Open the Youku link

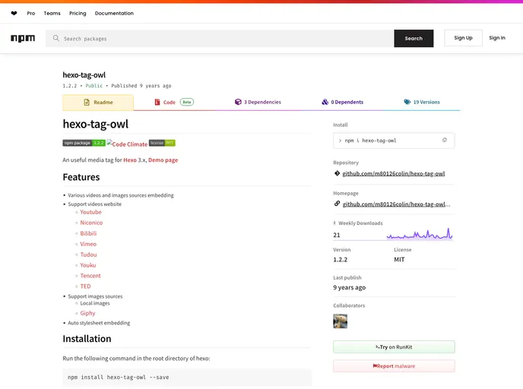point(88,265)
